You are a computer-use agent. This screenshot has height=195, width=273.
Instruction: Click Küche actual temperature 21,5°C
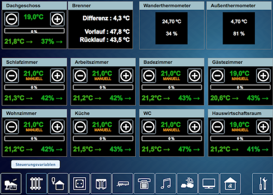pyautogui.click(x=83, y=149)
